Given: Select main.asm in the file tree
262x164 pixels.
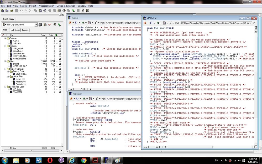Looking at the screenshot, I should tap(17, 43).
